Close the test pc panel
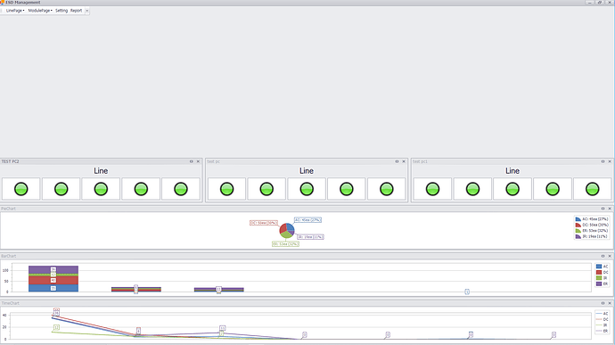 404,161
